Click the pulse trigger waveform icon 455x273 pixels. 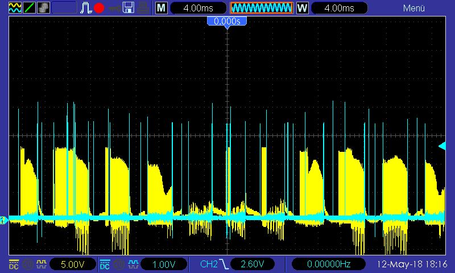[x=85, y=8]
